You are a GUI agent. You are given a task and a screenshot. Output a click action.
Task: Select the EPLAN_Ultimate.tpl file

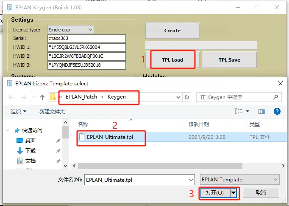point(110,137)
